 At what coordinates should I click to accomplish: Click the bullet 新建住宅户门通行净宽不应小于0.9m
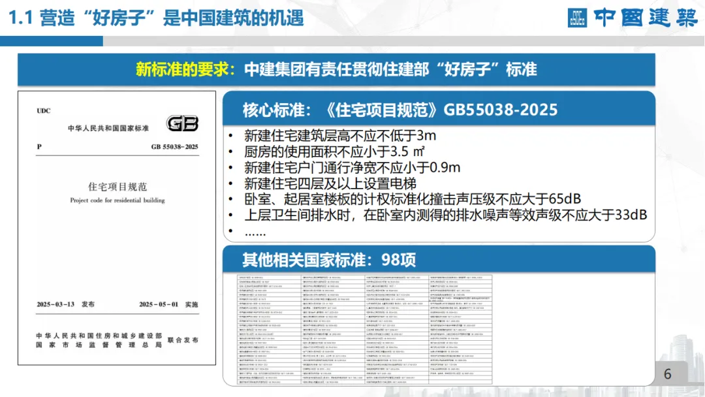pos(352,168)
